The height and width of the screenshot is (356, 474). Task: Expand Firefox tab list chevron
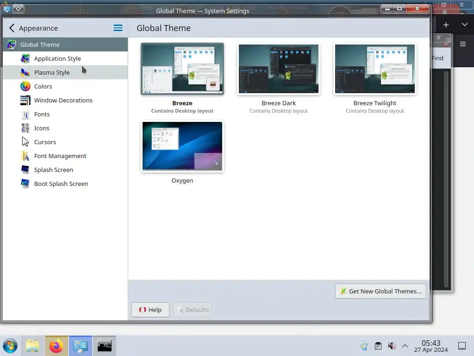point(465,25)
